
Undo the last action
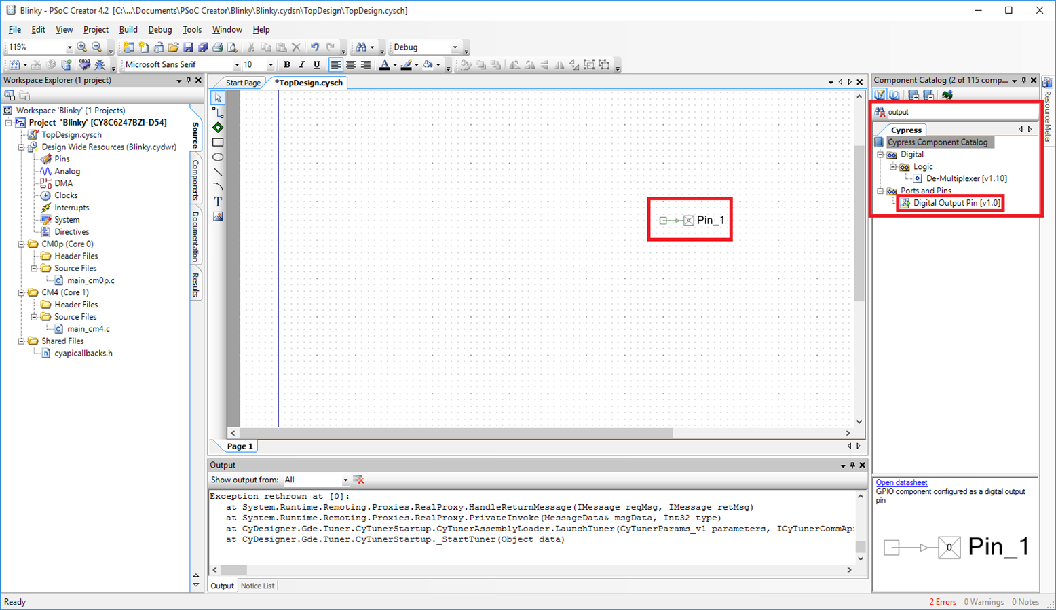point(315,47)
